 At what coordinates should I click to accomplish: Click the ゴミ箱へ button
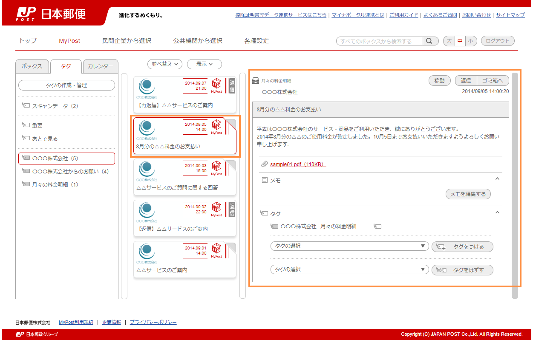pos(493,80)
